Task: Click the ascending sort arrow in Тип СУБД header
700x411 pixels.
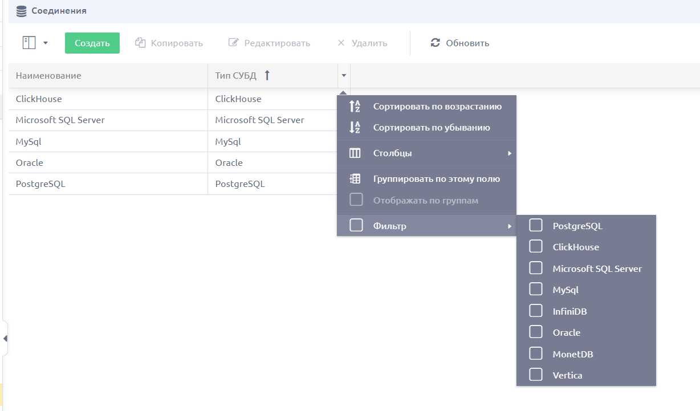Action: click(x=267, y=75)
